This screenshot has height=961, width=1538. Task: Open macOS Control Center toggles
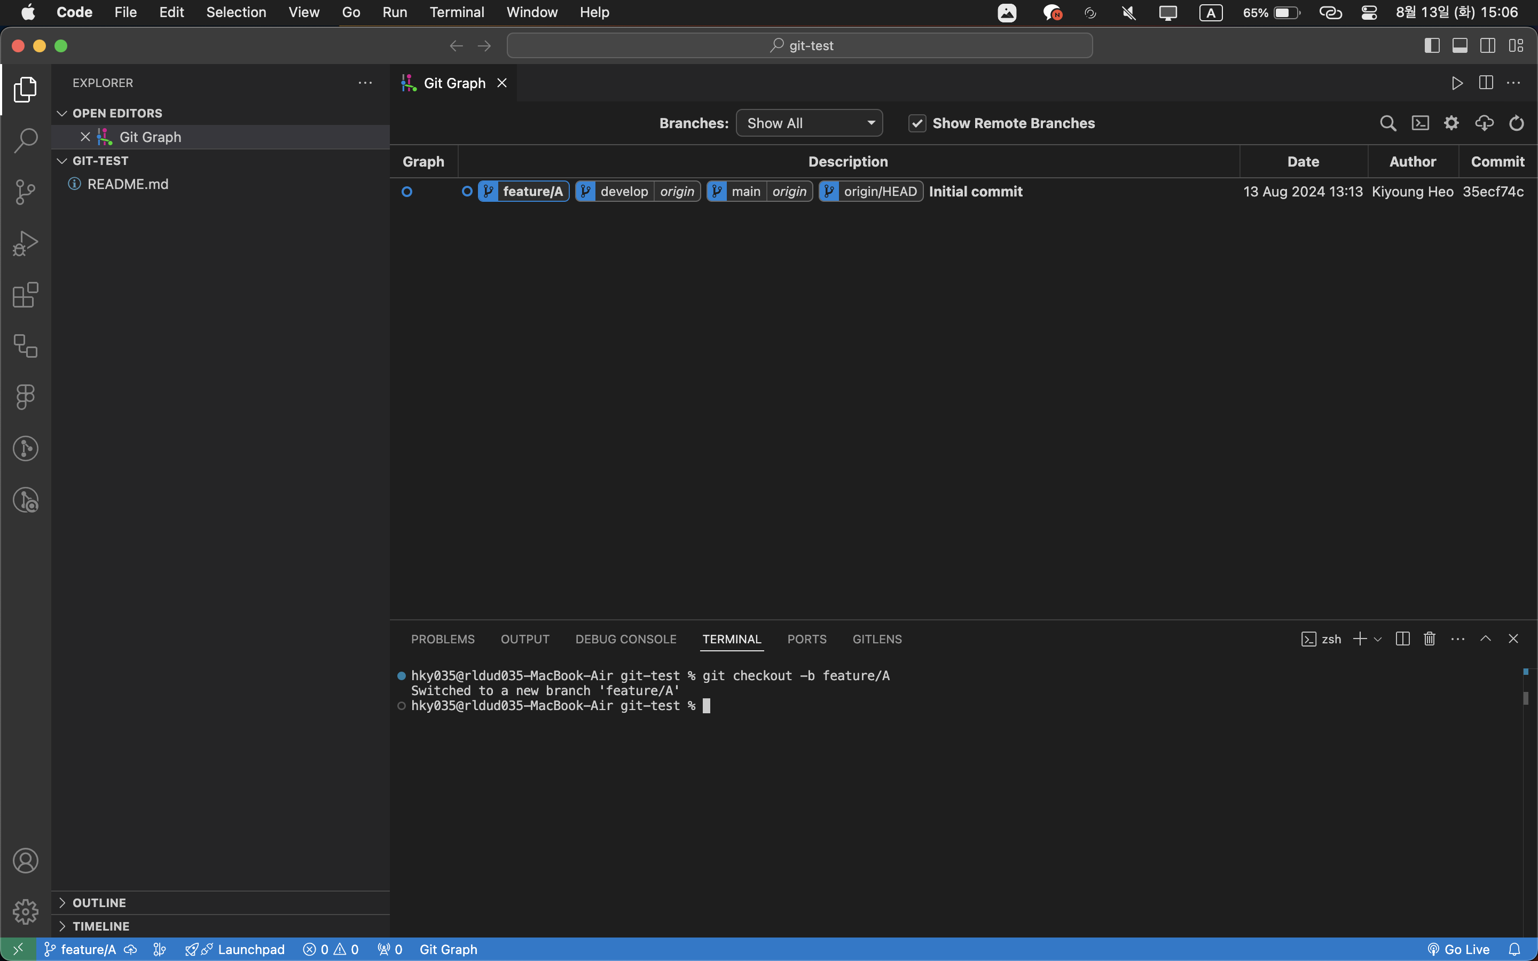[x=1369, y=13]
